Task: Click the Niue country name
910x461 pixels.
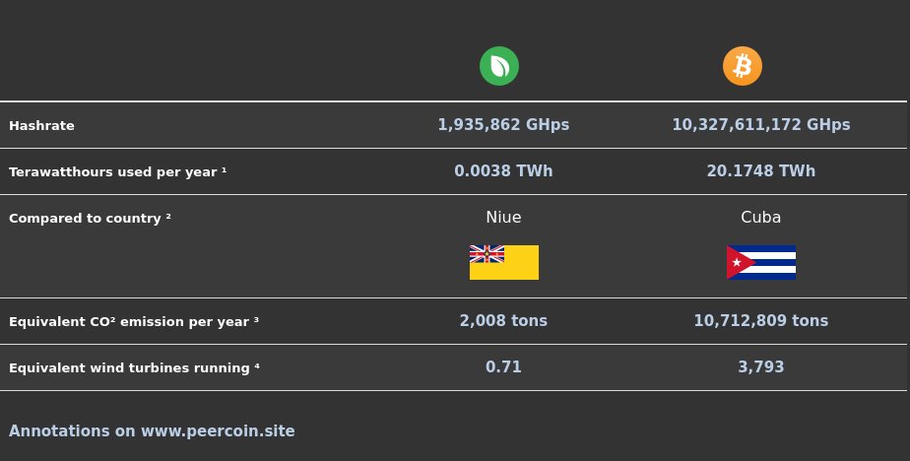Action: point(503,217)
